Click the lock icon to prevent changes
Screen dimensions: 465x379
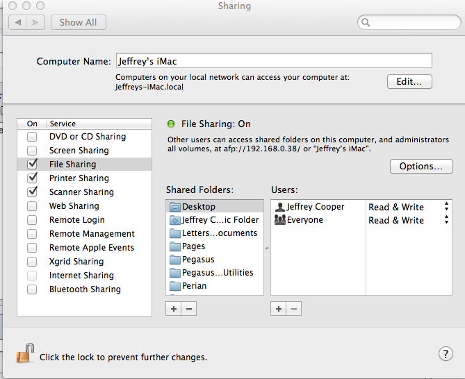coord(25,353)
